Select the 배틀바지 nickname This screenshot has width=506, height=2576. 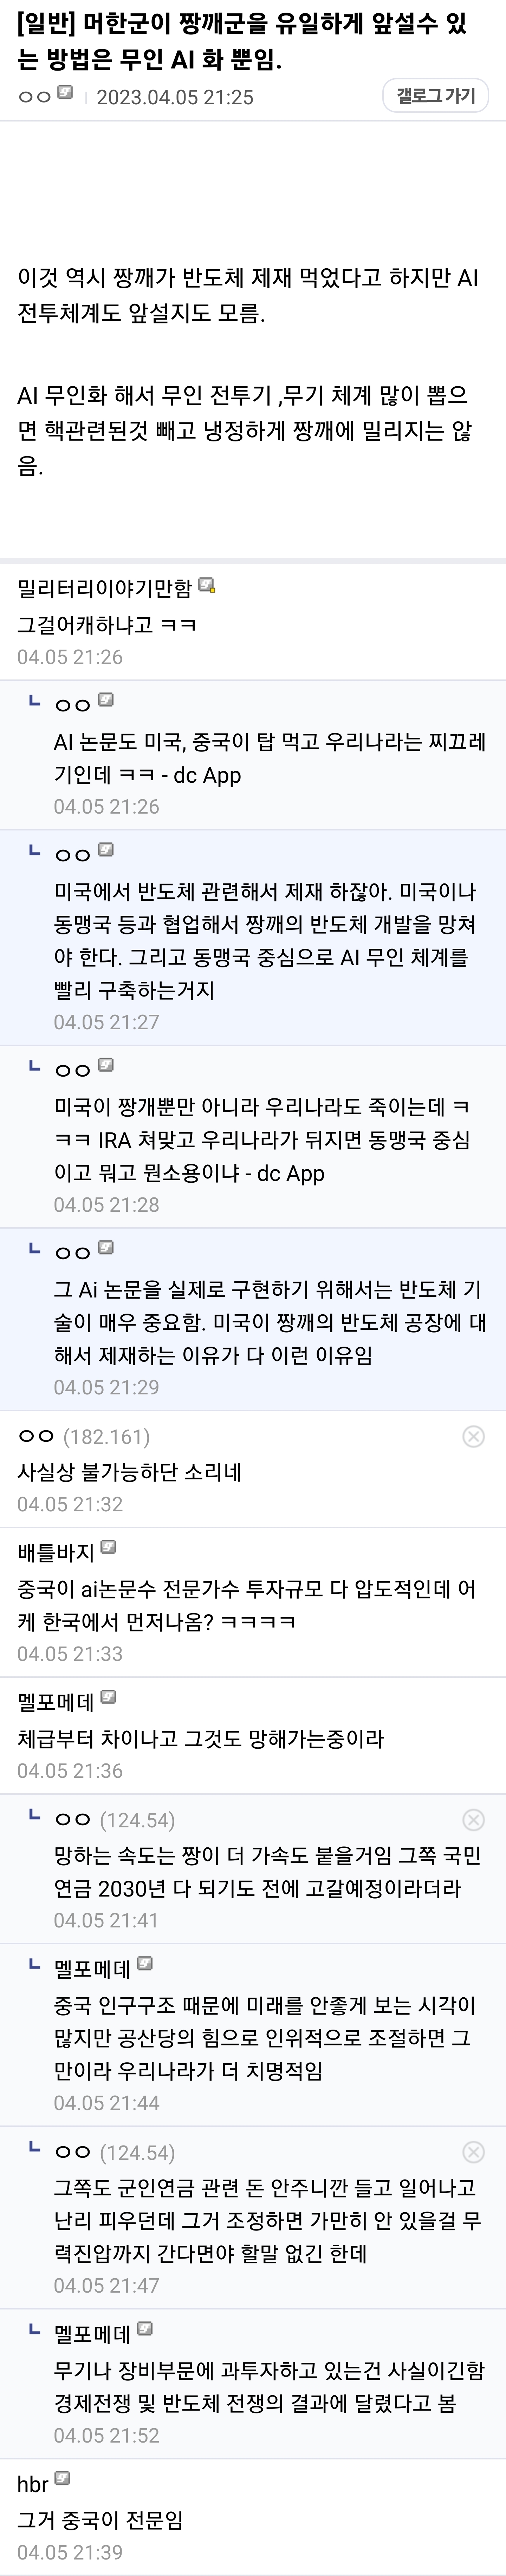pos(56,1552)
